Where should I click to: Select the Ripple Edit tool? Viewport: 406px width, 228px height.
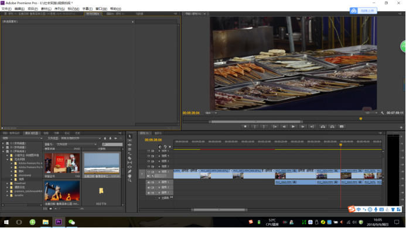[129, 145]
